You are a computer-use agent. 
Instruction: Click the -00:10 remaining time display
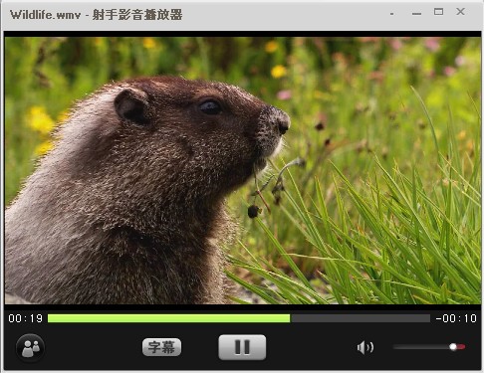coord(456,318)
